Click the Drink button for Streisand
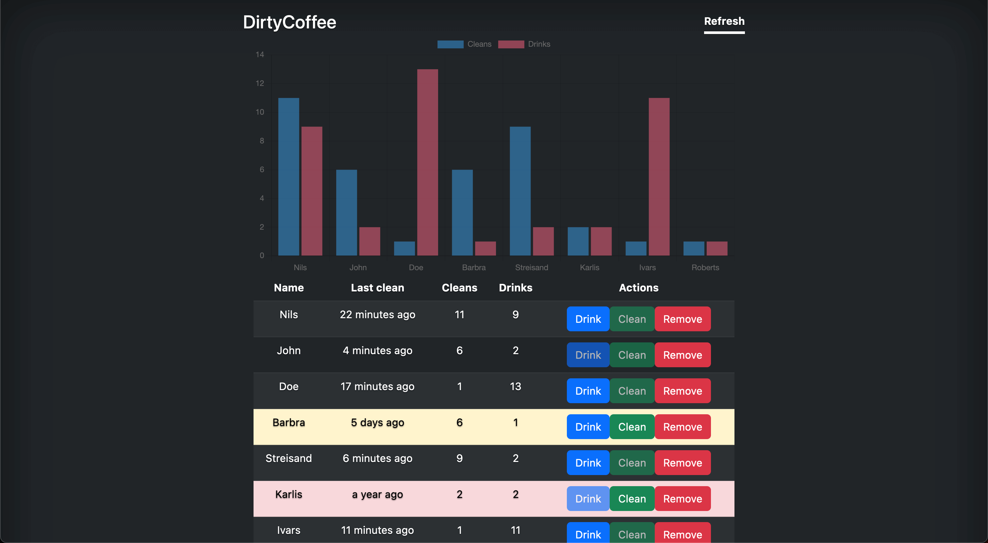The height and width of the screenshot is (543, 988). pos(587,463)
